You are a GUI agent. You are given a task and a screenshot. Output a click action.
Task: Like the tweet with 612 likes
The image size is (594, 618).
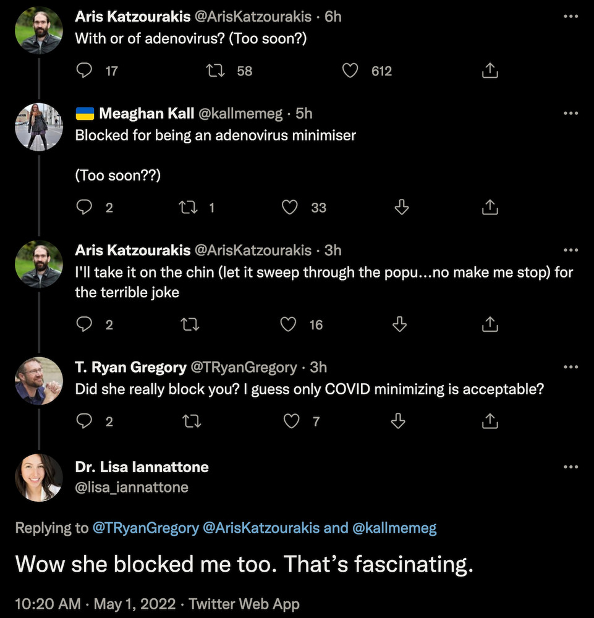[x=350, y=71]
